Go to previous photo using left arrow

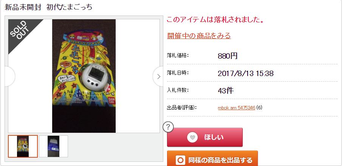10,76
